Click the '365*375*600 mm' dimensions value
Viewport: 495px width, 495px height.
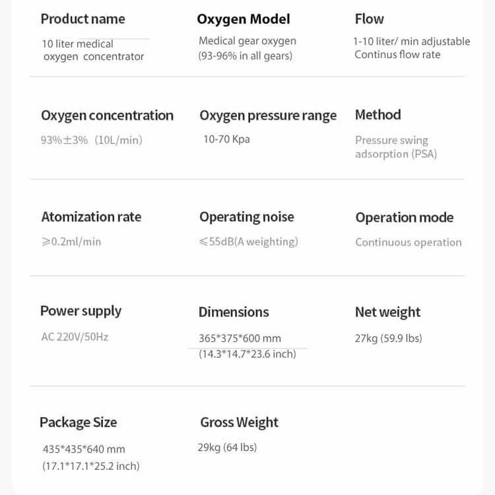pyautogui.click(x=240, y=338)
